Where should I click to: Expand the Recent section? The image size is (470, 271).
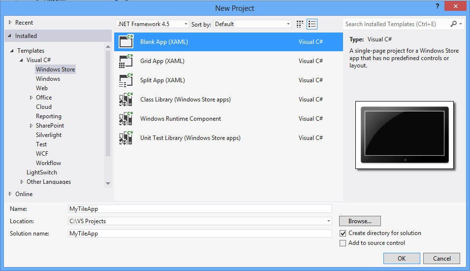tap(10, 23)
